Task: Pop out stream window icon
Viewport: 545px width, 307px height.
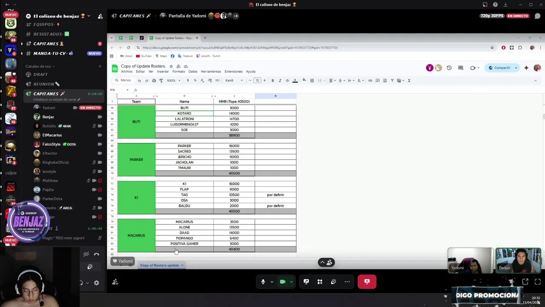Action: (525, 281)
